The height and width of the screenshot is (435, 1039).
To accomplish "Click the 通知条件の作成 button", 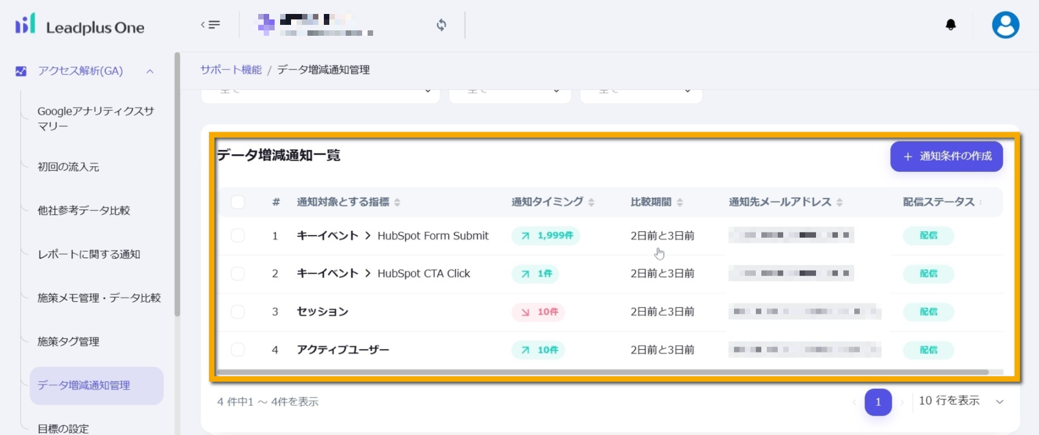I will click(x=946, y=157).
